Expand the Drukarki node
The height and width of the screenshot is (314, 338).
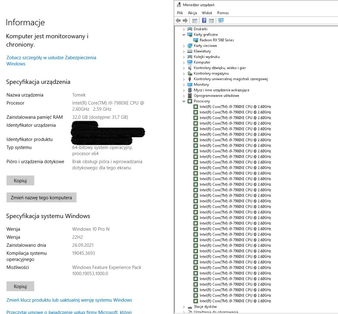(184, 29)
